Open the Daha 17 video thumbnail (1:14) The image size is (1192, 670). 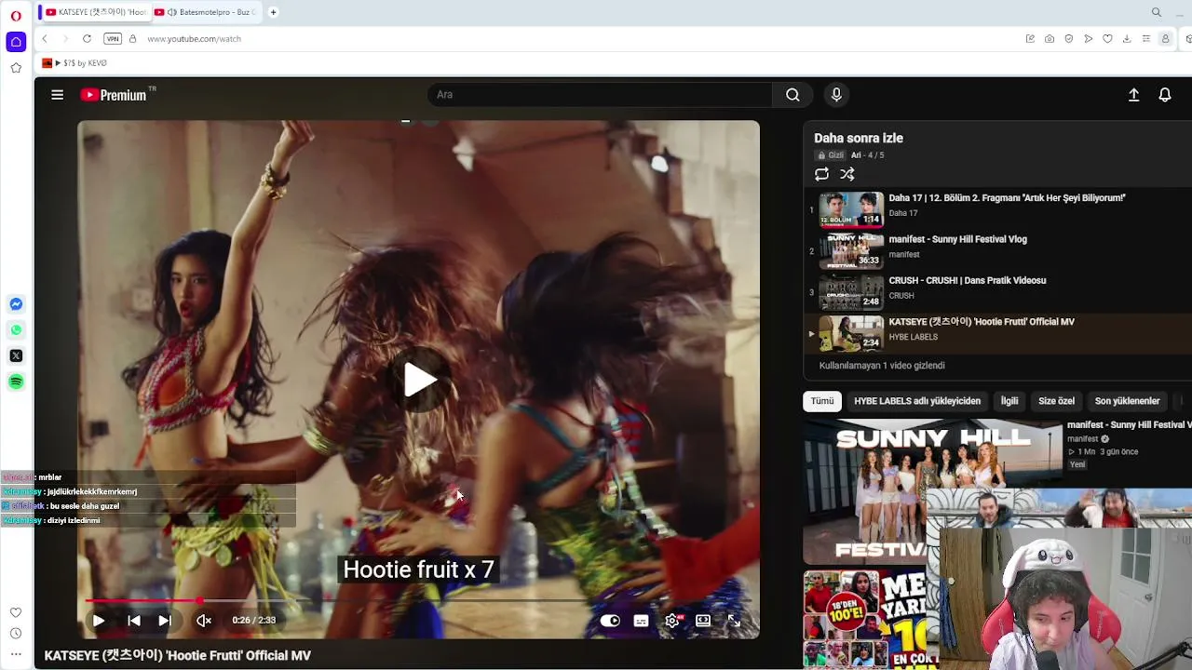pos(851,209)
